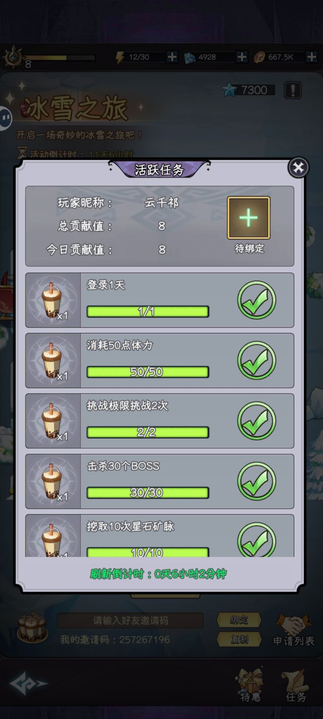Tap the plus button beside 667.5K coins
The image size is (323, 719).
point(311,57)
